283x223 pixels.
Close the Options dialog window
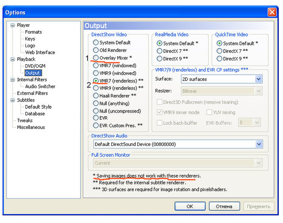(272, 12)
